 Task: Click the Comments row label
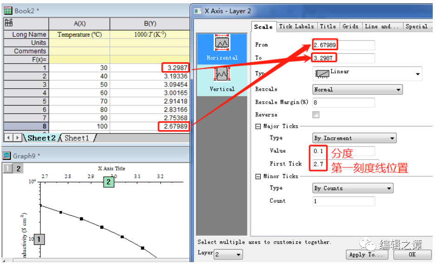pos(26,51)
